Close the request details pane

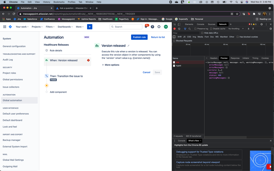point(206,58)
